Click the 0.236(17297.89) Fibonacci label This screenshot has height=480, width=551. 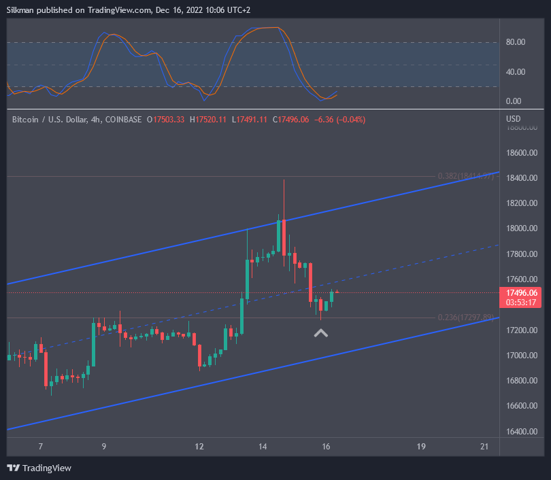pyautogui.click(x=465, y=318)
